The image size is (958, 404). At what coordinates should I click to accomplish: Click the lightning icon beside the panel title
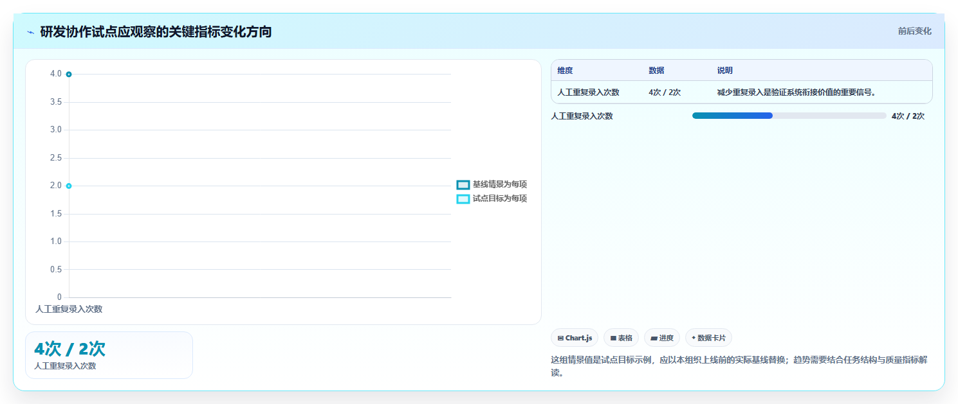coord(30,32)
